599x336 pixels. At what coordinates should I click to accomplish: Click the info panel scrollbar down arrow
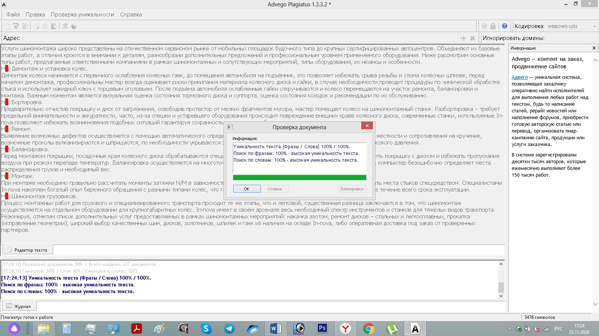(x=595, y=304)
